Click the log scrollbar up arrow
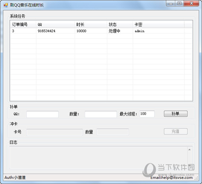The width and height of the screenshot is (202, 184). click(190, 150)
